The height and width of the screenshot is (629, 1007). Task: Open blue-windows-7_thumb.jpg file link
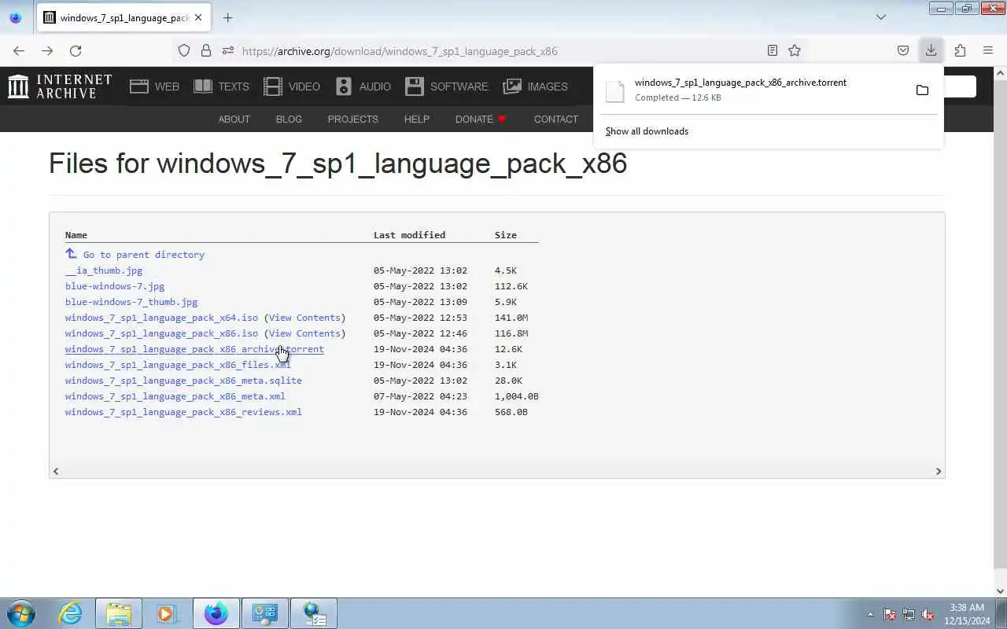(x=131, y=302)
